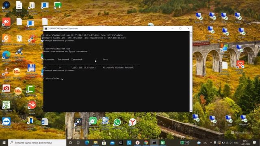Image resolution: width=260 pixels, height=146 pixels.
Task: Click the 01:30 recording timer on taskbar
Action: tap(185, 142)
